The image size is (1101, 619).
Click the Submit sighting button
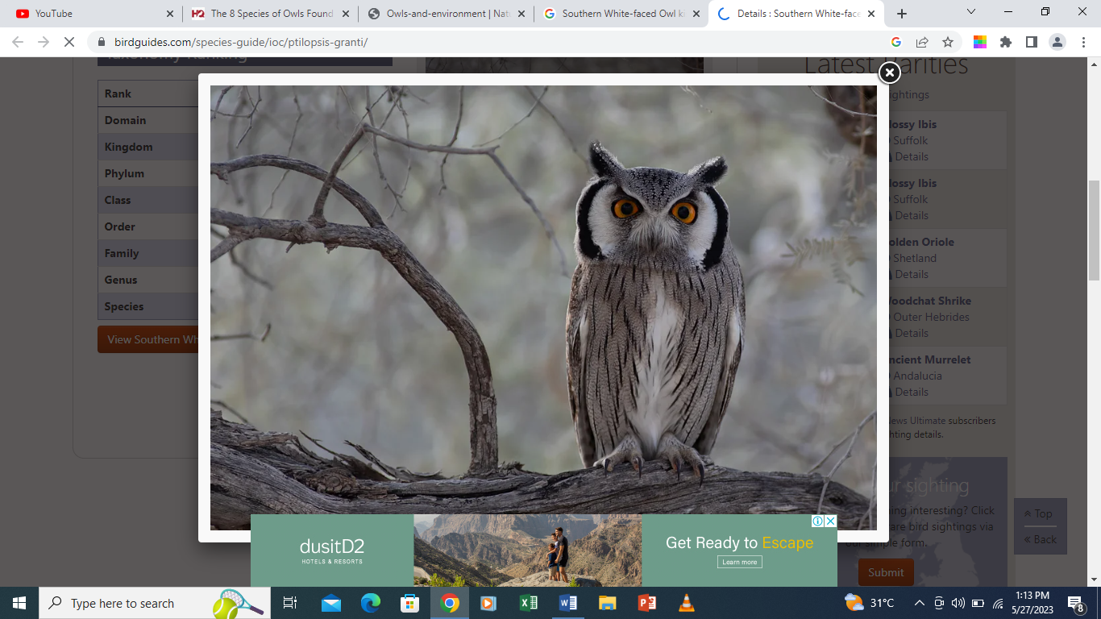pyautogui.click(x=886, y=572)
